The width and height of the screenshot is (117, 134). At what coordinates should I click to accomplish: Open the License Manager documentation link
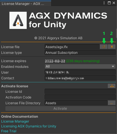pyautogui.click(x=15, y=121)
